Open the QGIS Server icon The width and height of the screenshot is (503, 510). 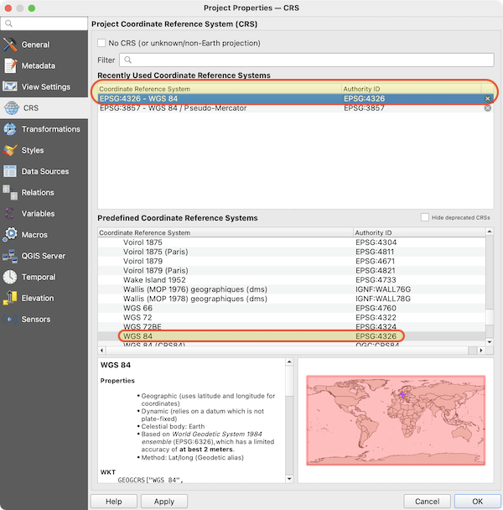pyautogui.click(x=10, y=256)
